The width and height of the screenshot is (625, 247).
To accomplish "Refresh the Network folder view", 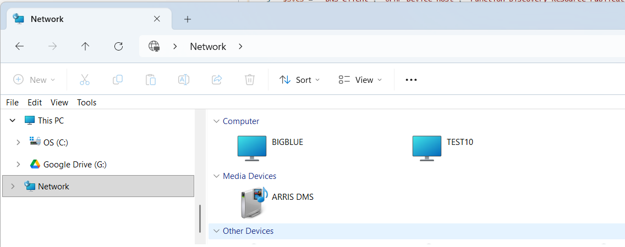I will pos(118,47).
